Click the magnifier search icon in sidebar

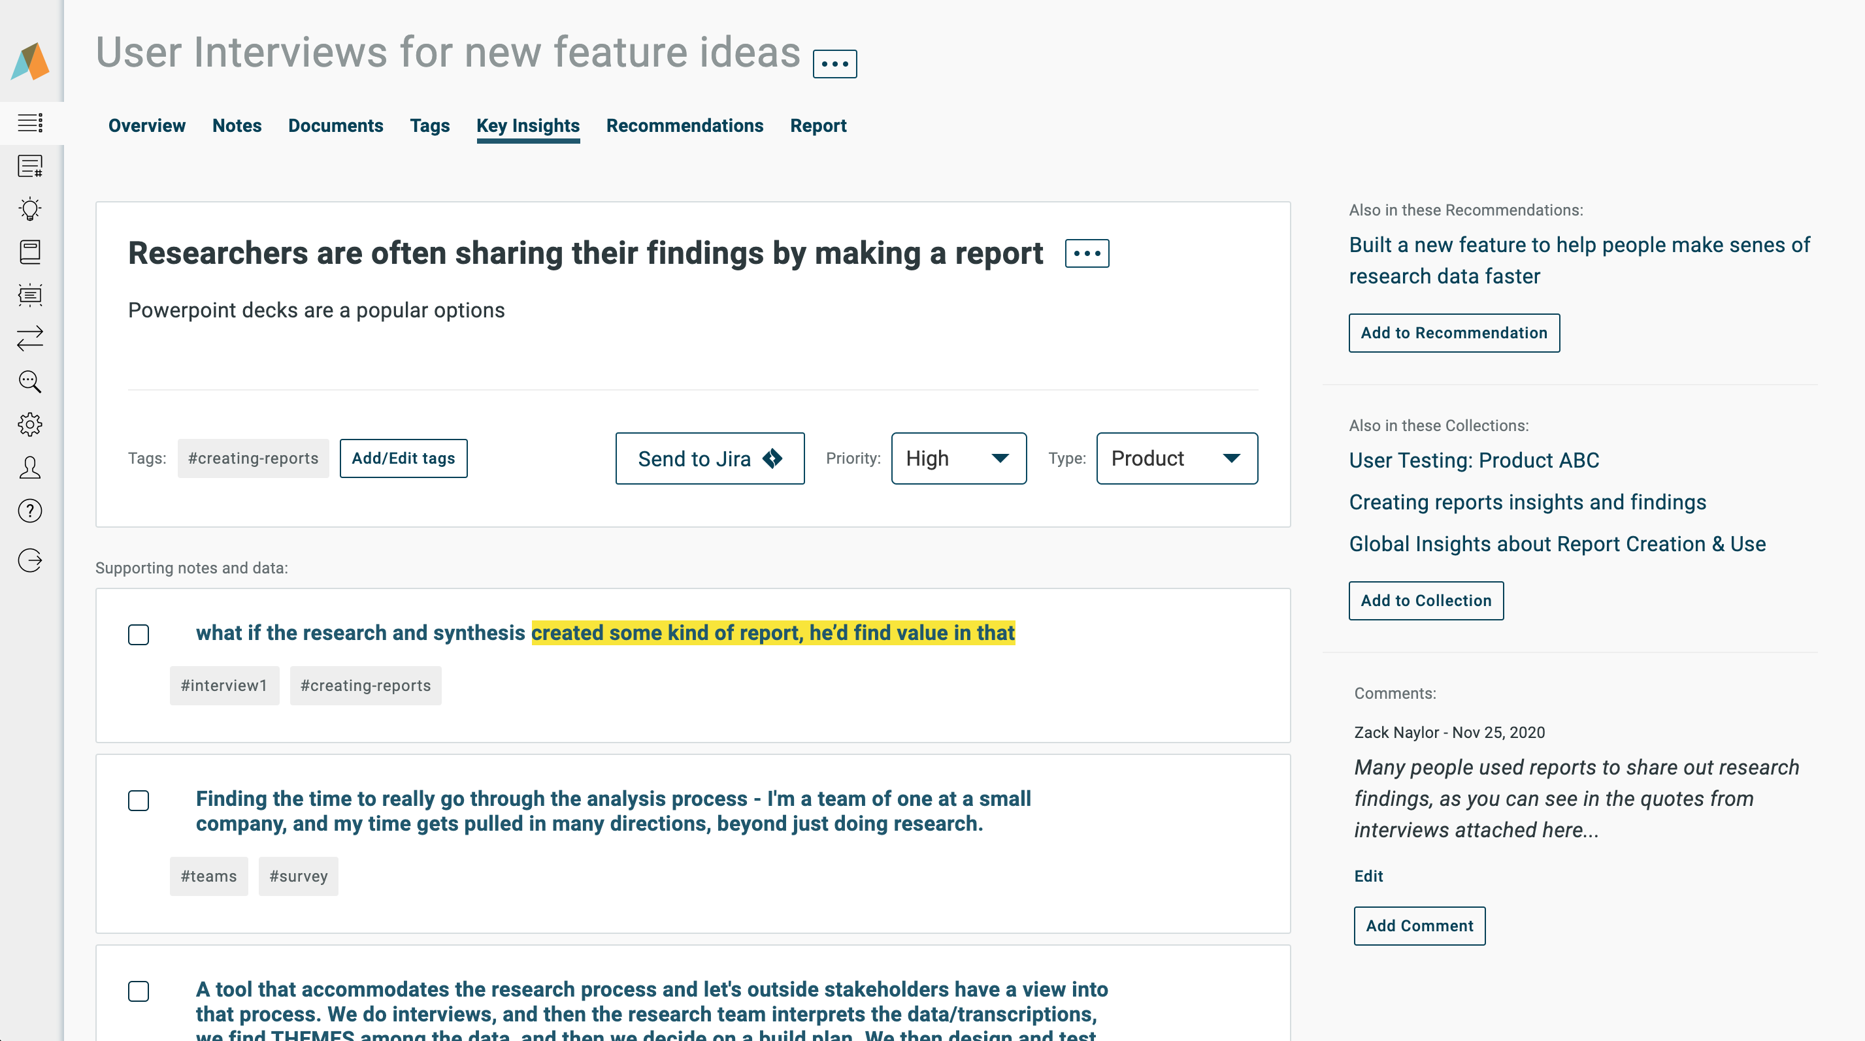click(x=29, y=381)
